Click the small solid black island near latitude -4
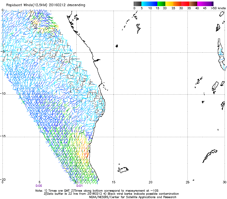 point(117,46)
